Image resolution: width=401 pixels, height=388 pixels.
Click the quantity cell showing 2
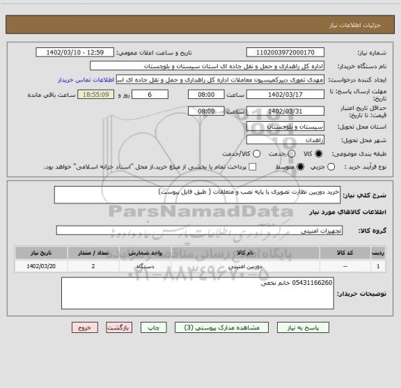pyautogui.click(x=93, y=266)
